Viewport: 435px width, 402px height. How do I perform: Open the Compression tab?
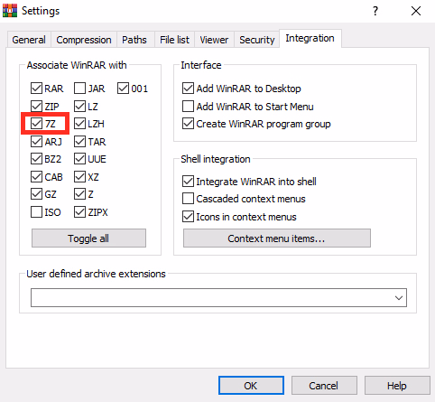click(x=84, y=40)
